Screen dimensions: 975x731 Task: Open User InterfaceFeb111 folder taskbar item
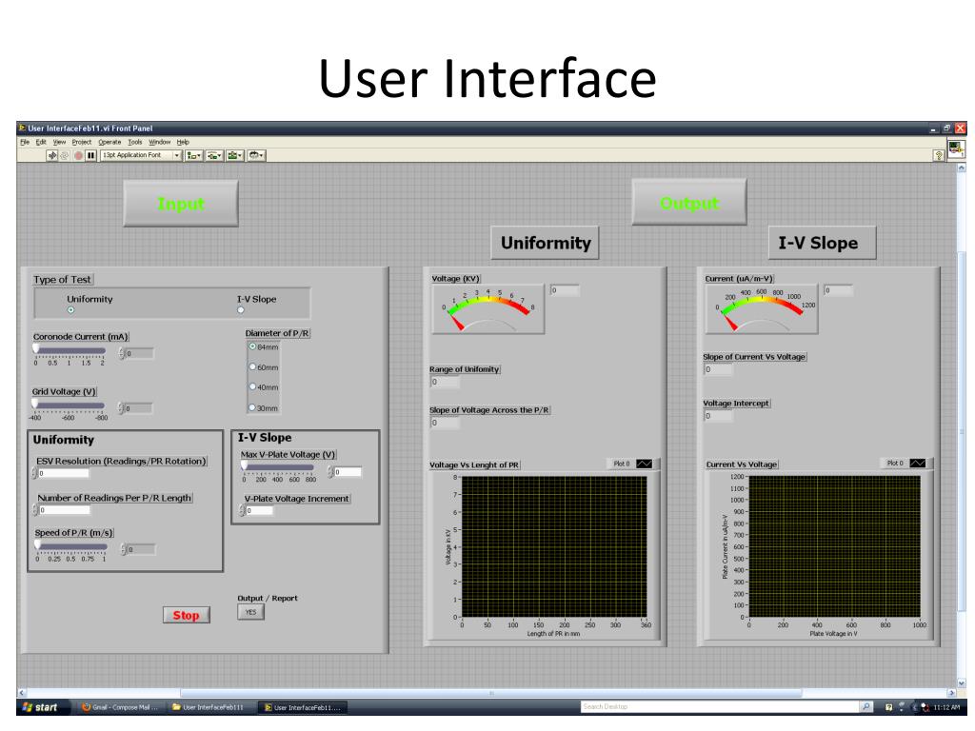point(211,707)
